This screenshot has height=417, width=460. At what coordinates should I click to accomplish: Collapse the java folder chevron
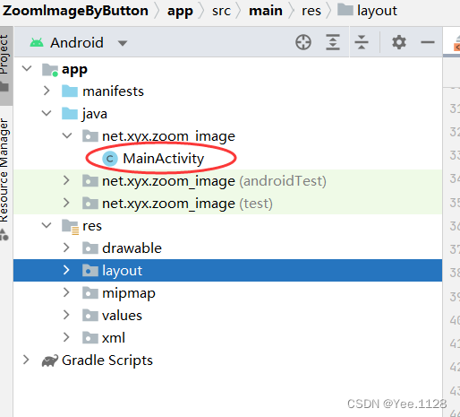47,114
